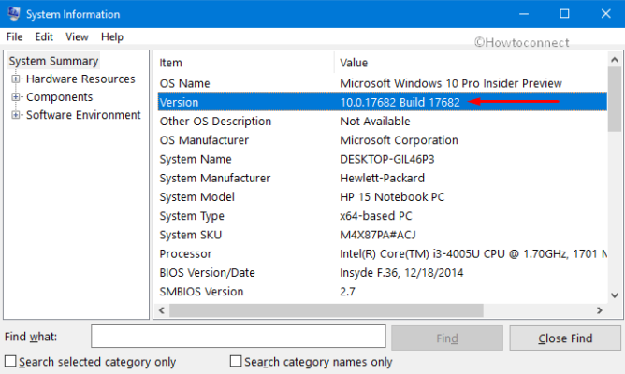Click value Microsoft Windows 10 Pro Insider Preview

tap(451, 83)
